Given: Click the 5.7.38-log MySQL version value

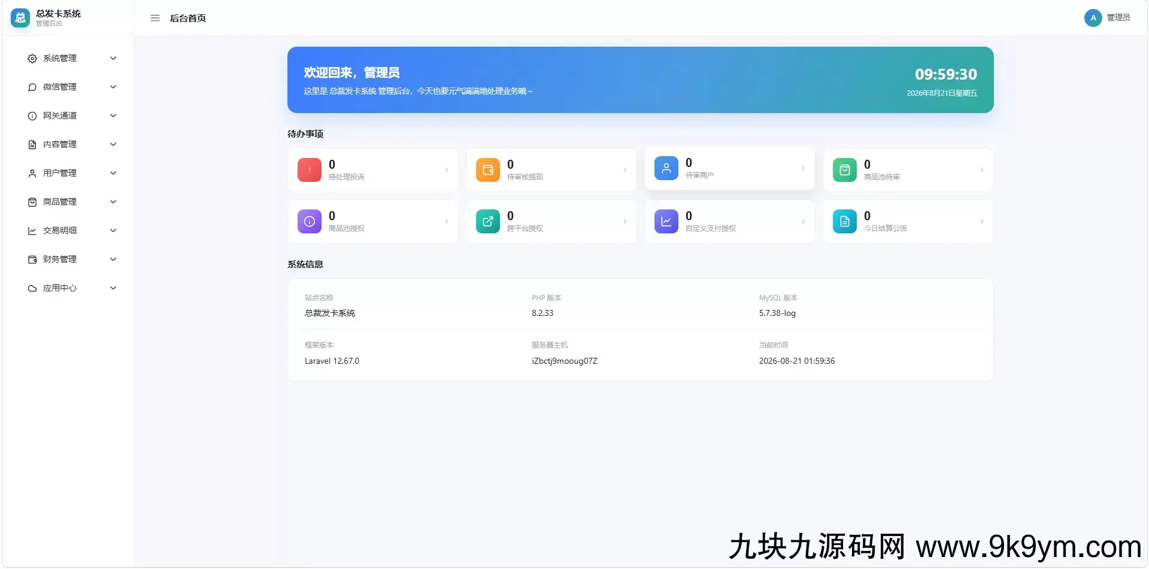Looking at the screenshot, I should [777, 314].
